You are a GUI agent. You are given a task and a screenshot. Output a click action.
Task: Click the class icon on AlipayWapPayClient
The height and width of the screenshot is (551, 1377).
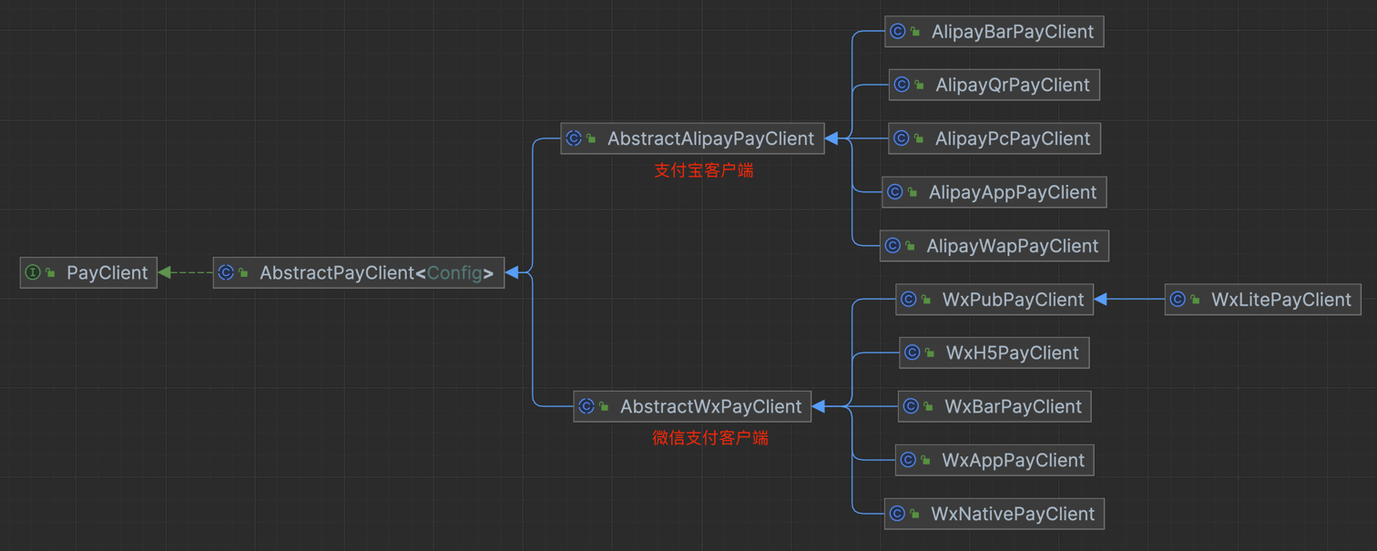[892, 245]
